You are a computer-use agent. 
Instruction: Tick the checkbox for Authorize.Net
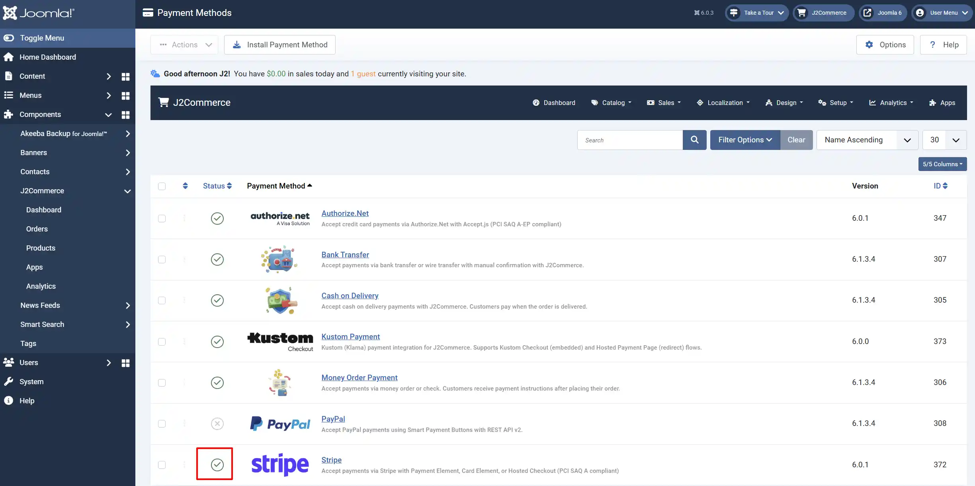coord(162,218)
